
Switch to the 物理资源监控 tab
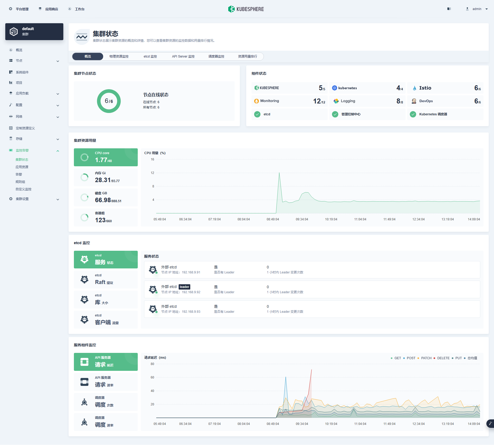click(x=119, y=56)
